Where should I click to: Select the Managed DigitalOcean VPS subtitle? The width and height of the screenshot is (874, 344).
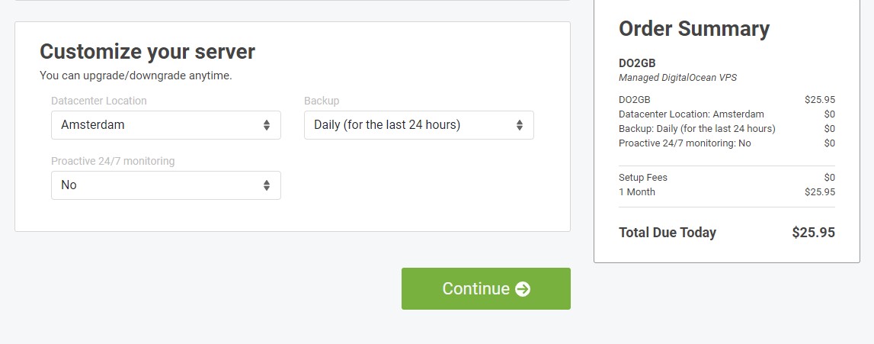pos(678,78)
